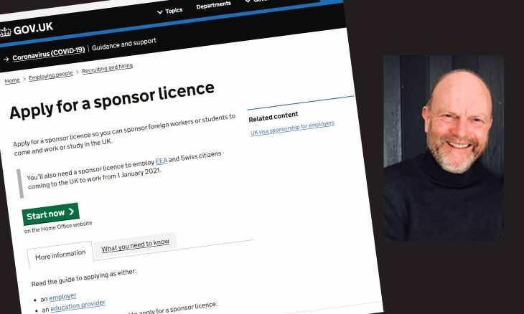Screen dimensions: 524x314
Task: Open UK visa sponsorship for employers link
Action: click(292, 128)
